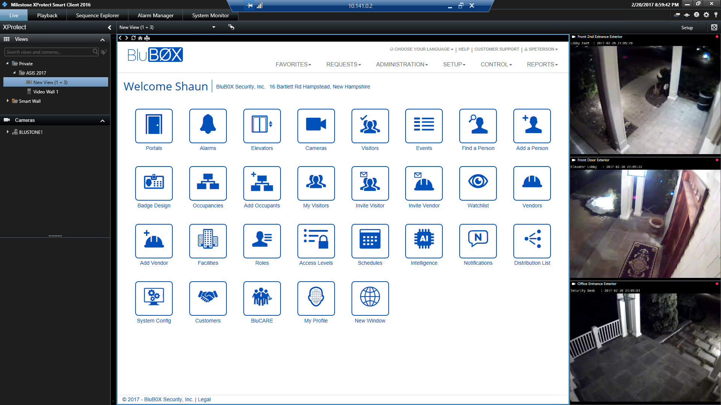
Task: Open the Alarms bell icon
Action: tap(208, 126)
